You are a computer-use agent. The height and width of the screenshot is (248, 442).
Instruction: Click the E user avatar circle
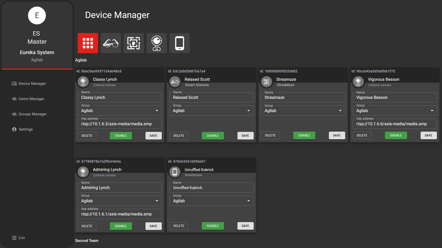click(x=37, y=15)
